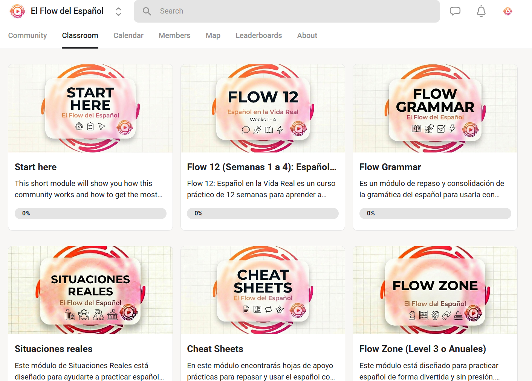This screenshot has height=381, width=532.
Task: Open the Cheat Sheets course thumbnail
Action: coord(263,290)
